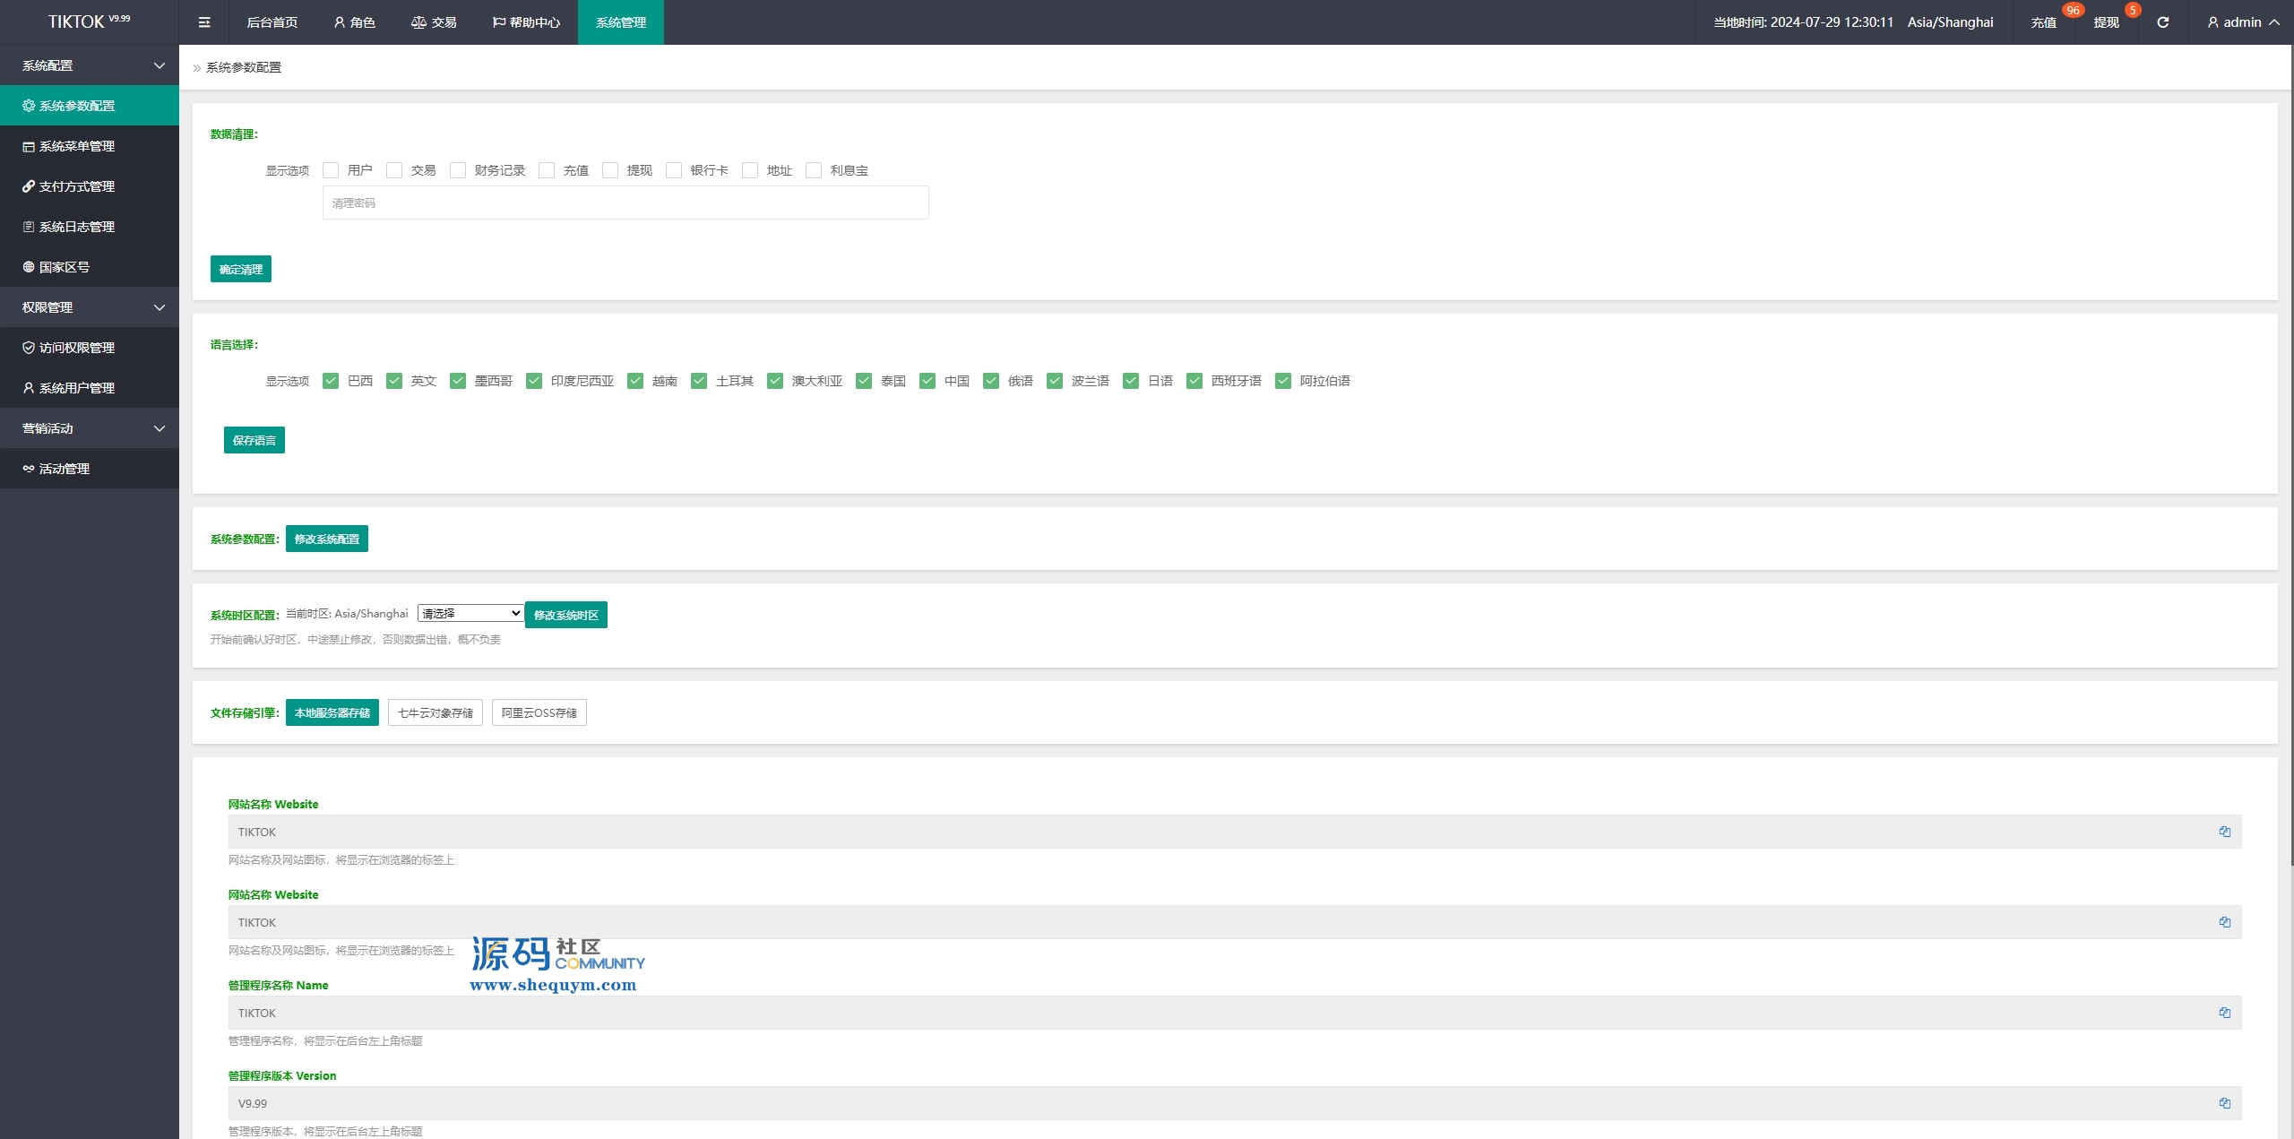Open 系统菜单管理 in sidebar
This screenshot has height=1139, width=2294.
click(90, 146)
